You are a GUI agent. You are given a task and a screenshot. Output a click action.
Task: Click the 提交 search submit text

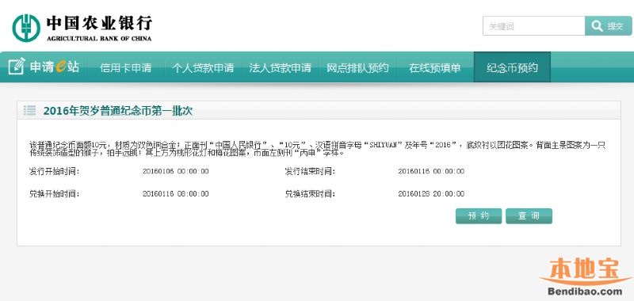[616, 26]
